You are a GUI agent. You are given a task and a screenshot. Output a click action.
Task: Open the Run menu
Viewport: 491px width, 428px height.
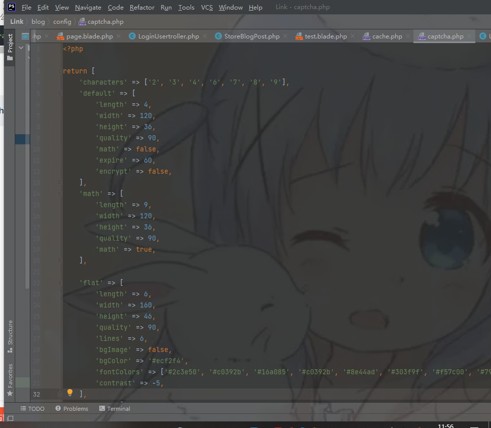(166, 7)
